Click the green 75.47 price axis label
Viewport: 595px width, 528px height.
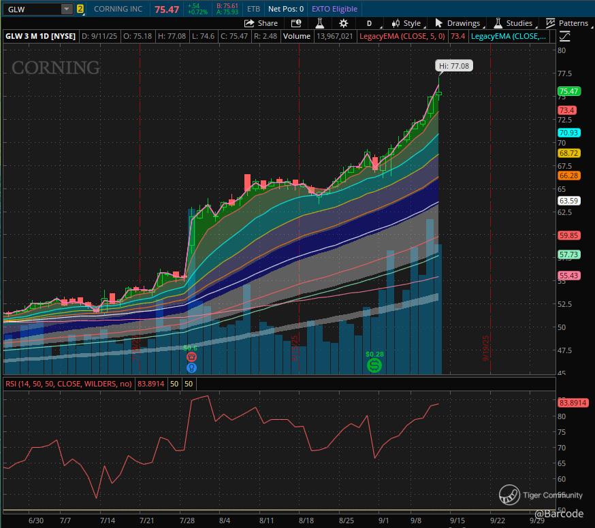point(568,91)
